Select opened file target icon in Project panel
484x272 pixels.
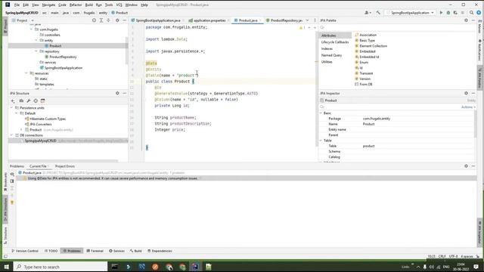tap(94, 20)
